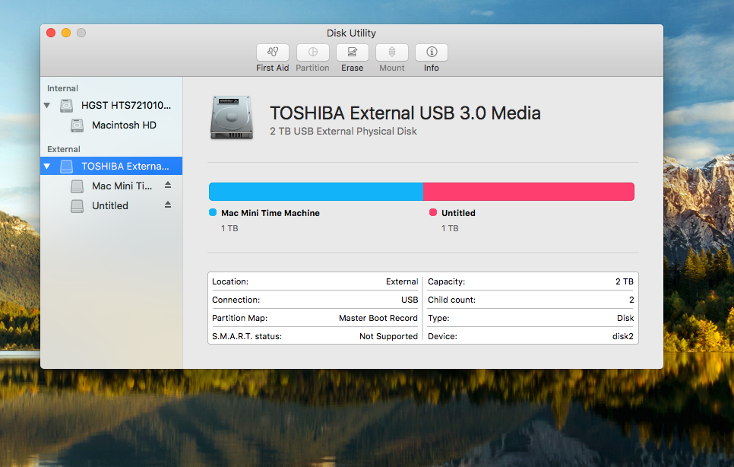Click the TOSHIBA external drive sidebar icon
734x467 pixels.
(x=66, y=167)
